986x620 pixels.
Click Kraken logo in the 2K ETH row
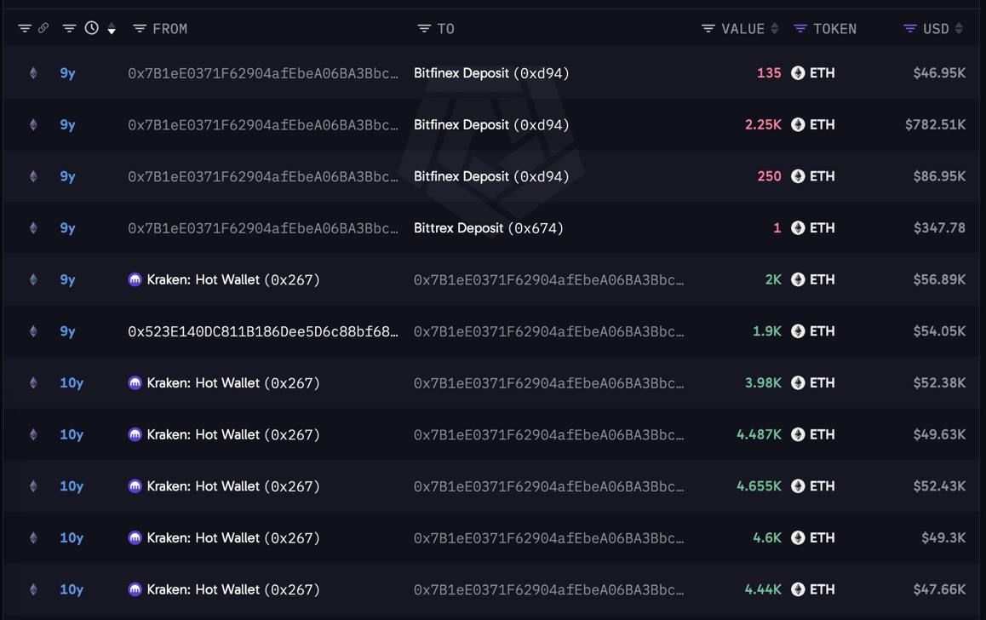click(135, 279)
